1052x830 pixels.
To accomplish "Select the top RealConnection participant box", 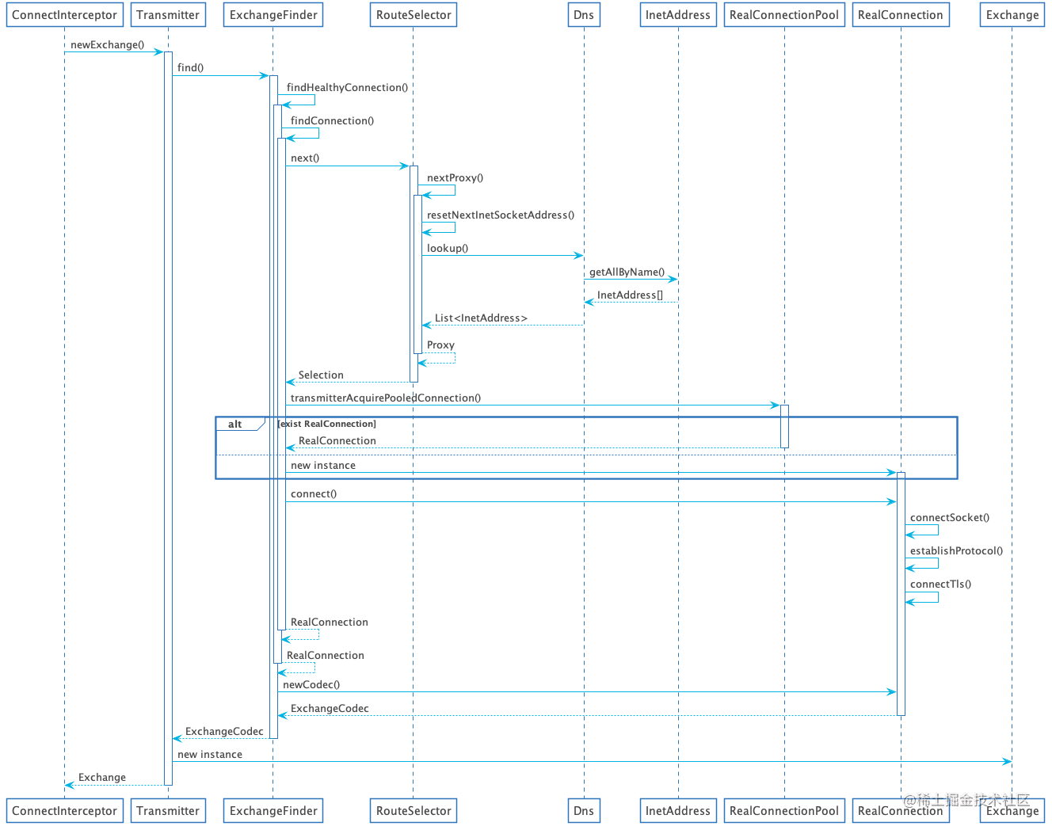I will (x=901, y=15).
